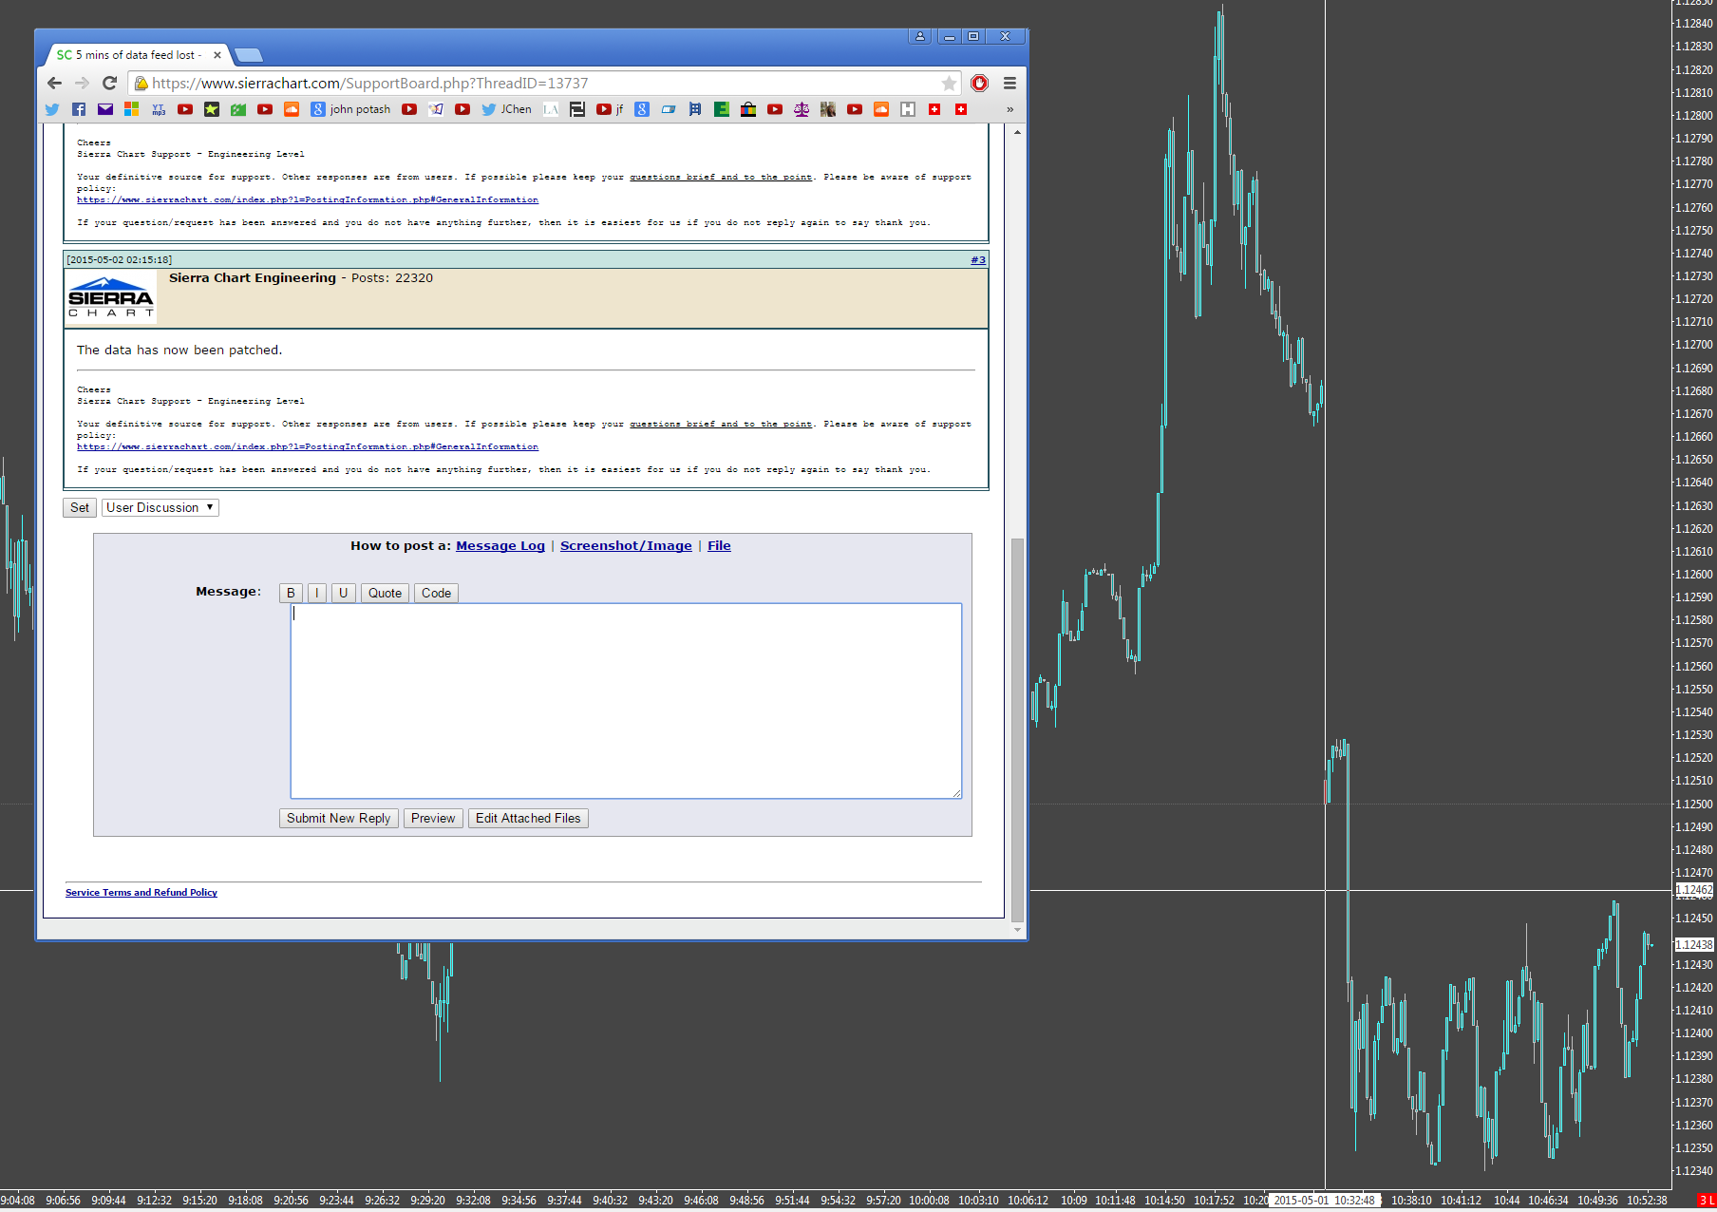Screen dimensions: 1717x1212
Task: Click the 1.12438 last price label
Action: tap(1693, 944)
